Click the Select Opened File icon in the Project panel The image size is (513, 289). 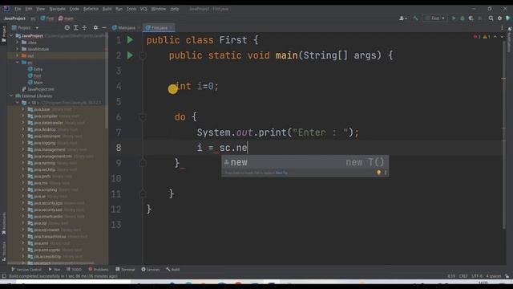67,28
